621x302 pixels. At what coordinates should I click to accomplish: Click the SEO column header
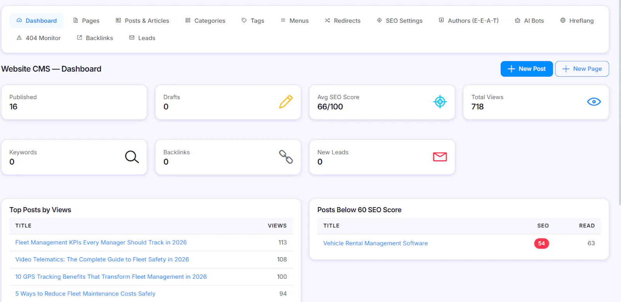[x=543, y=226]
